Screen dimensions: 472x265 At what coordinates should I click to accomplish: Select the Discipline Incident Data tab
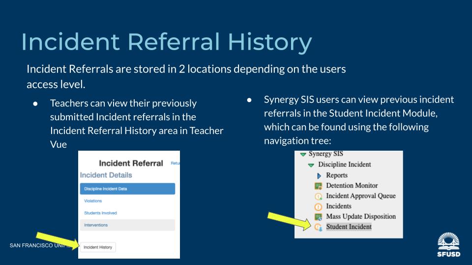127,189
